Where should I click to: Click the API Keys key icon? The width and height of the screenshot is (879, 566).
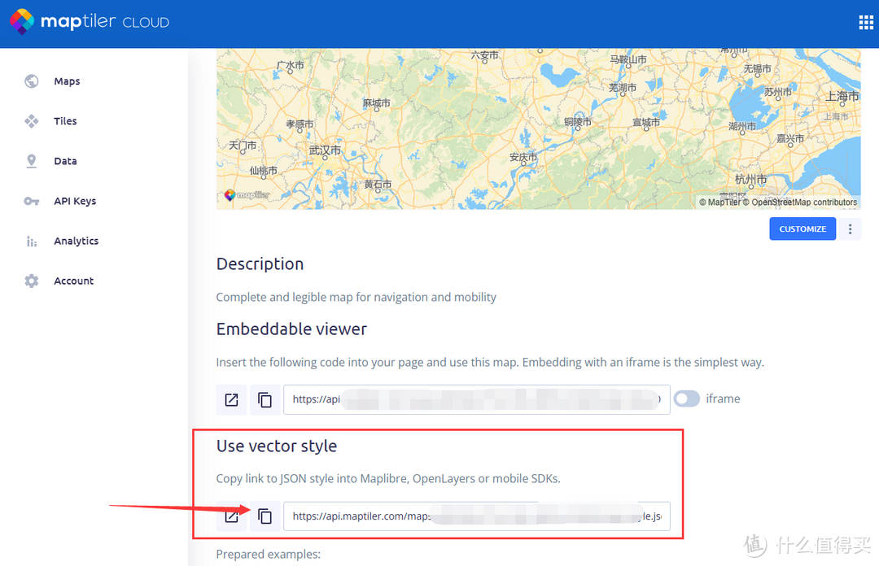(32, 201)
